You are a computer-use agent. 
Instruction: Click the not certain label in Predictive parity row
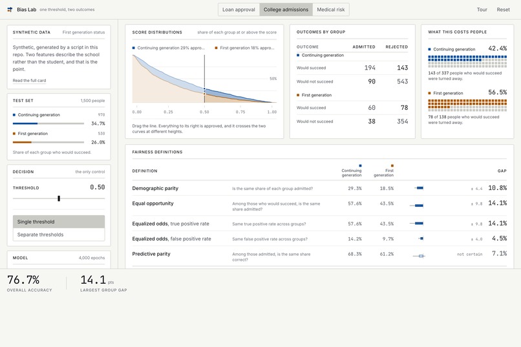pos(469,255)
